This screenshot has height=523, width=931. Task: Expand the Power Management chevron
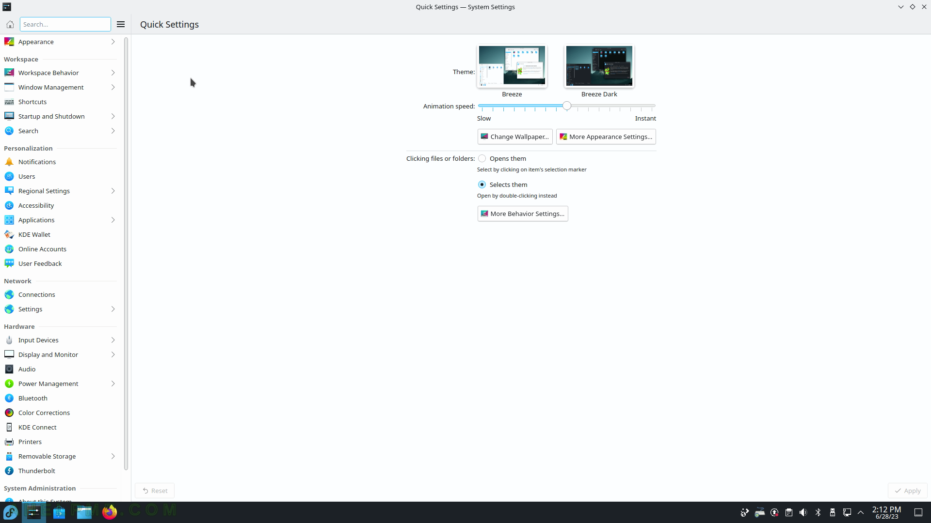pyautogui.click(x=113, y=384)
